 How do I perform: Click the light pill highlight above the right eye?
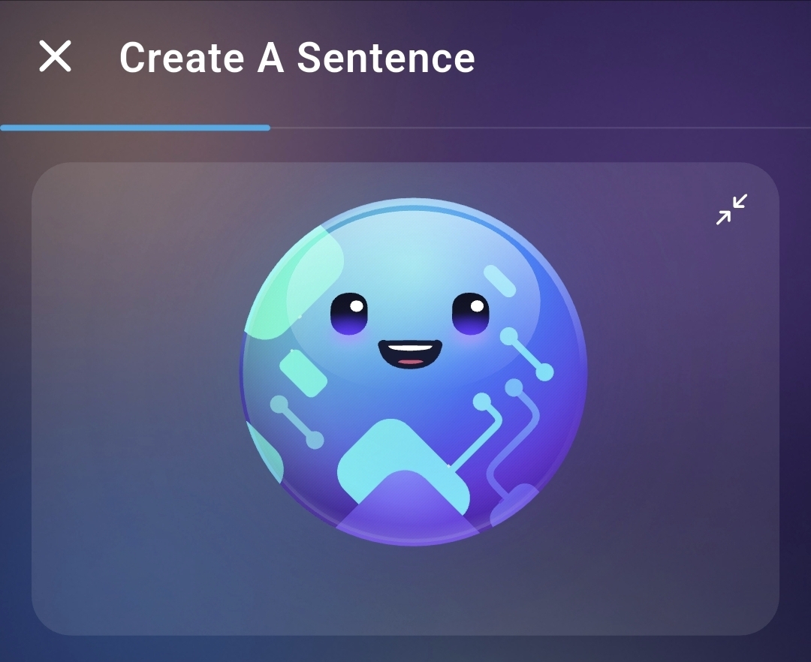(499, 281)
